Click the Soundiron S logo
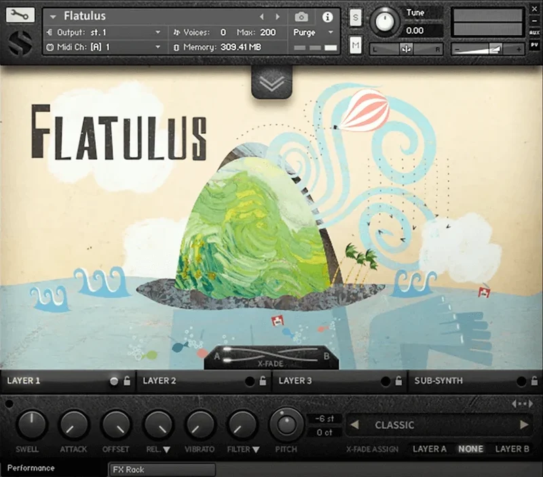This screenshot has width=543, height=477. coord(20,43)
